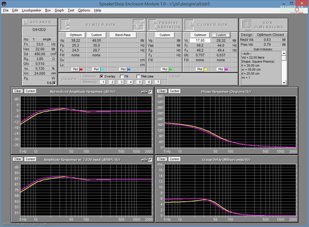Clear the Phase Response graph
This screenshot has width=309, height=227.
tap(162, 91)
